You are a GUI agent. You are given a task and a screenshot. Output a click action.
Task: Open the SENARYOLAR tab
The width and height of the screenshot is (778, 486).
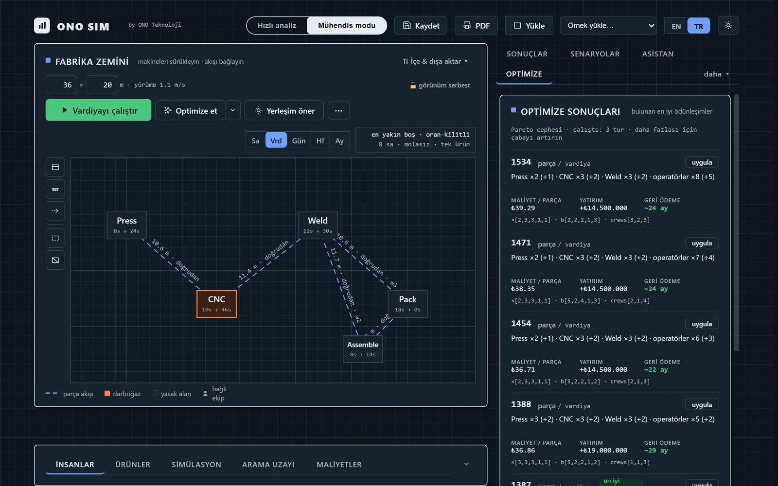coord(595,54)
